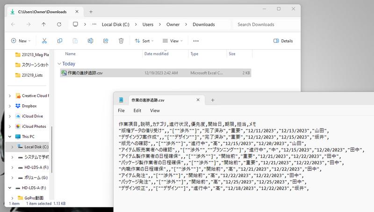
Task: Expand the Dropbox tree item
Action: (10, 106)
